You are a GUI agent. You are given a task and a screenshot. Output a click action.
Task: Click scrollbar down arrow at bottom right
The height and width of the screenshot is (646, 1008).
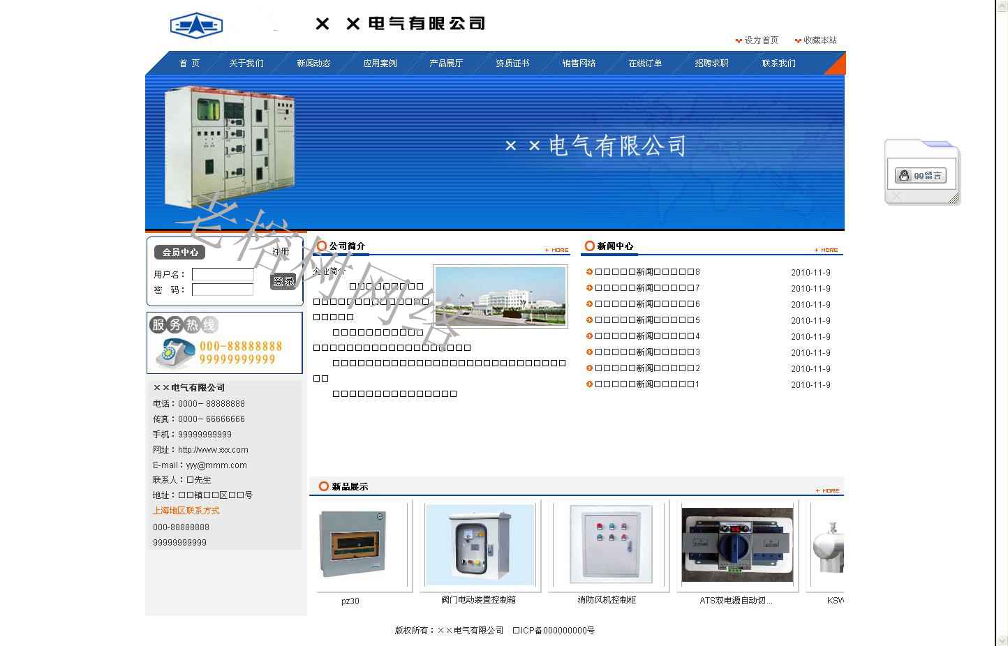pos(1002,640)
